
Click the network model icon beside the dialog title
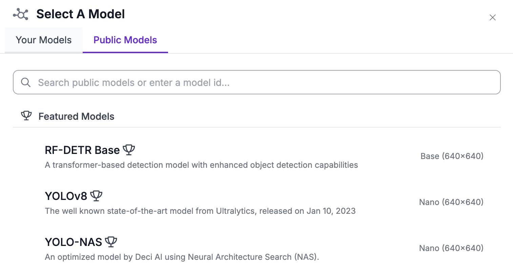20,14
